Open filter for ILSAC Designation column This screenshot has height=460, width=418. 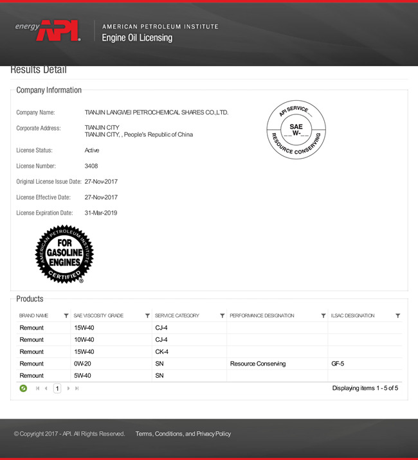coord(397,316)
